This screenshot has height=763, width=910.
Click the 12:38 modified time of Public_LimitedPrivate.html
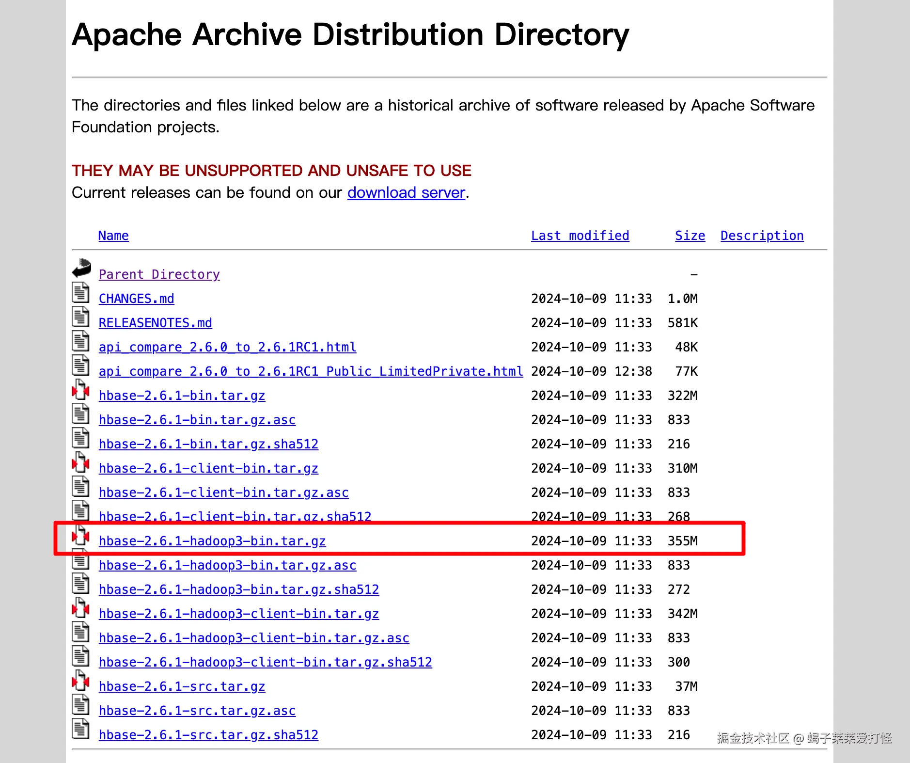633,371
